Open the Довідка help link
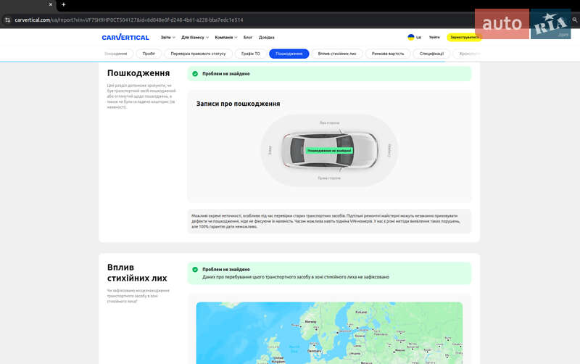Viewport: 580px width, 364px height. [x=266, y=38]
